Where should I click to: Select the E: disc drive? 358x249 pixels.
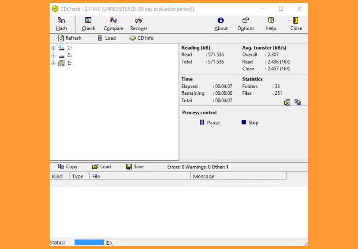coord(65,63)
